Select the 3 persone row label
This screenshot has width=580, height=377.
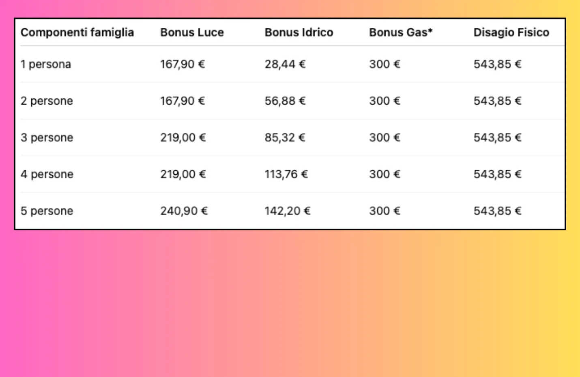tap(47, 137)
